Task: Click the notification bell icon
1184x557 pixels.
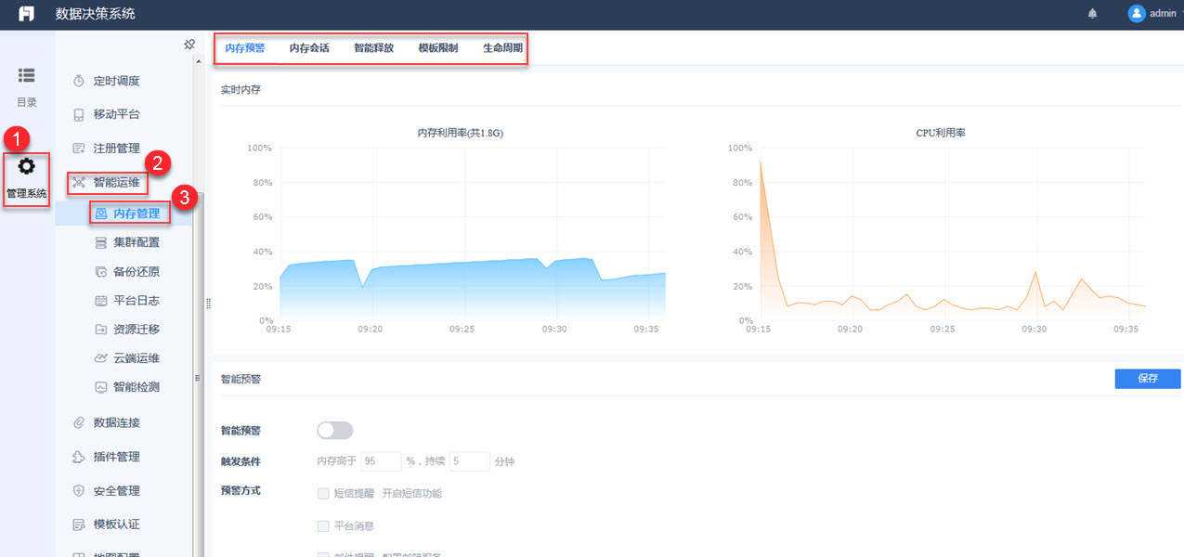Action: (1092, 13)
